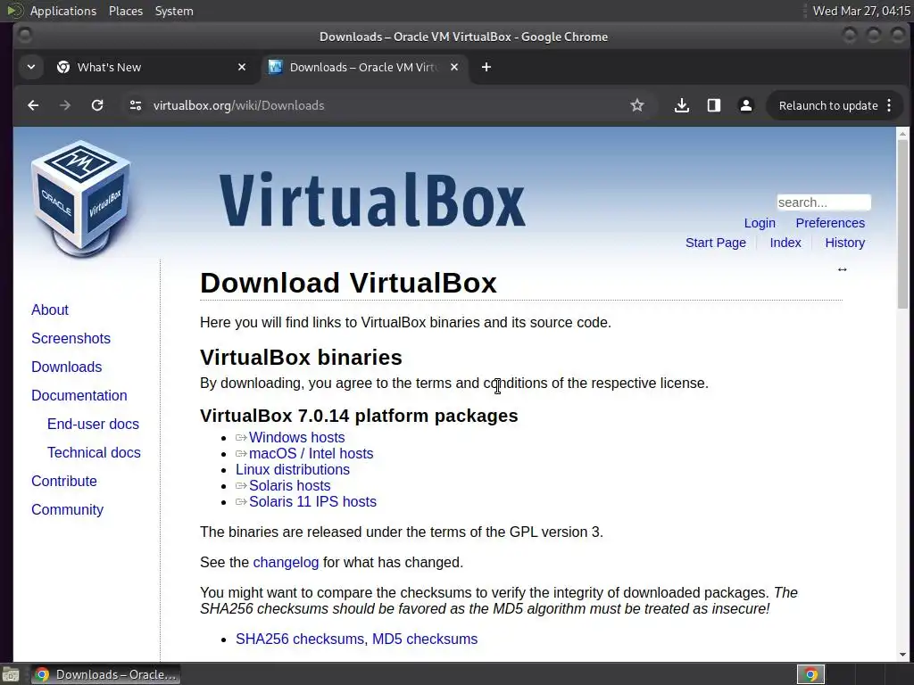Bookmark this page with the star icon
This screenshot has width=914, height=685.
(x=637, y=105)
